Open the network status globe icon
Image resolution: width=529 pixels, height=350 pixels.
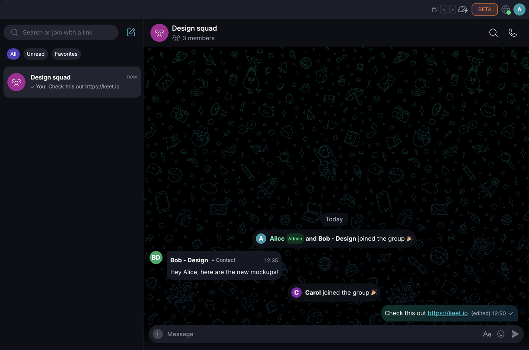point(506,10)
